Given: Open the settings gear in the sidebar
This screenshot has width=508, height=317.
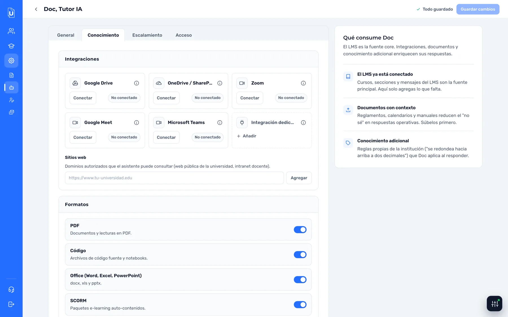Looking at the screenshot, I should point(11,61).
